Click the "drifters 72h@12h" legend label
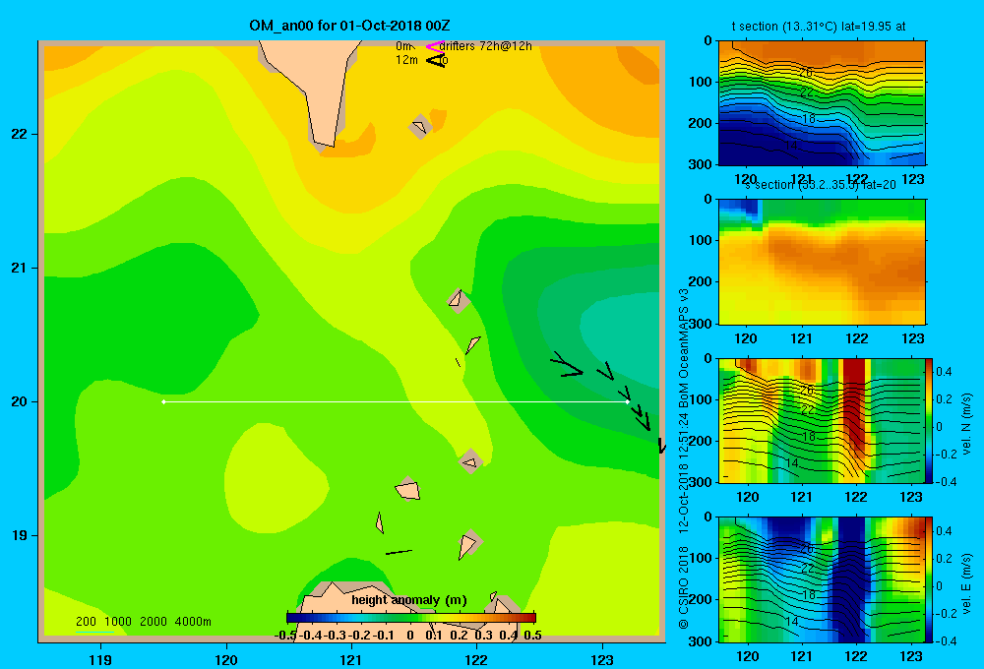This screenshot has height=669, width=984. 485,46
